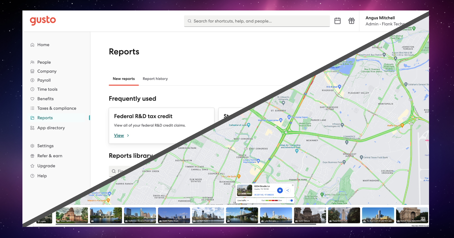This screenshot has width=454, height=238.
Task: Click the share icon on the location card
Action: coord(287,190)
